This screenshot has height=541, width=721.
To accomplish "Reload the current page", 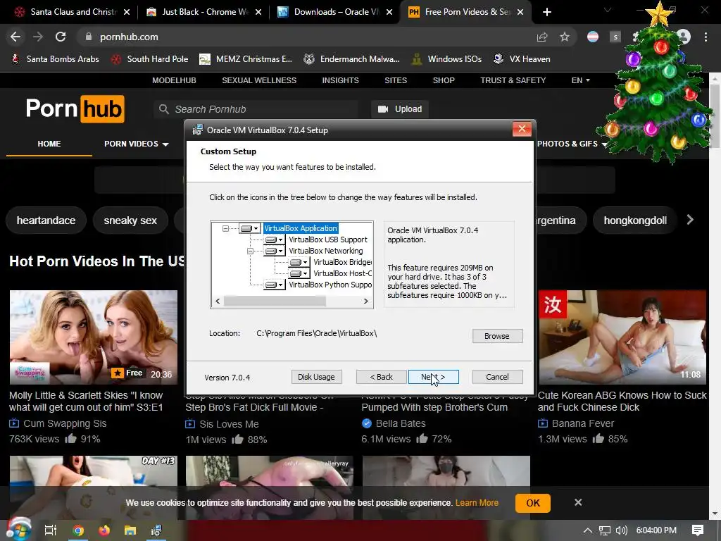I will [x=61, y=37].
